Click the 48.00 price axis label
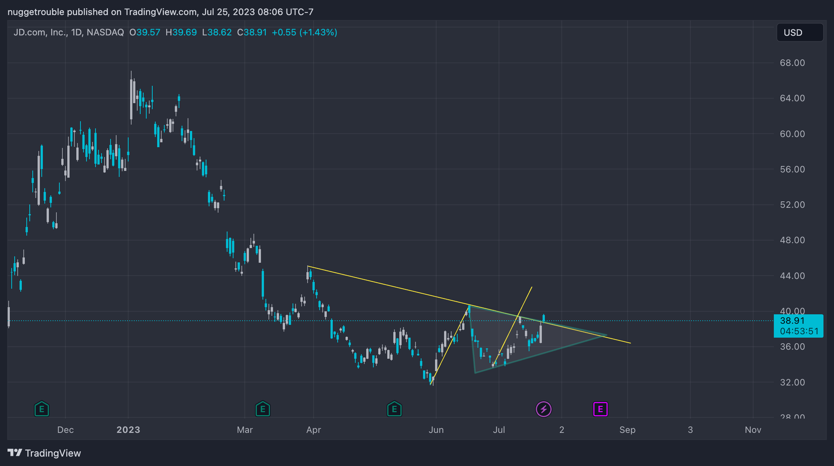This screenshot has height=466, width=834. click(x=793, y=240)
